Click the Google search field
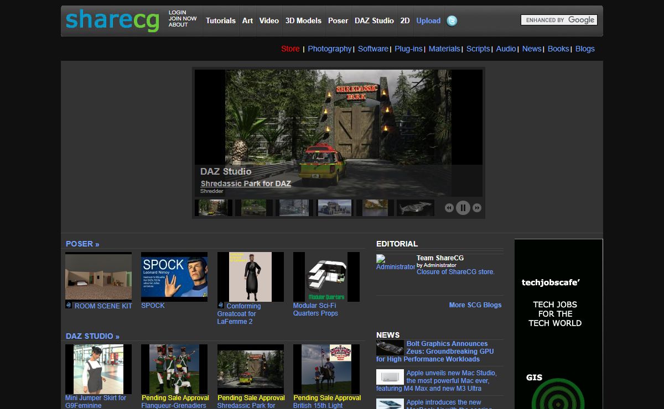The height and width of the screenshot is (409, 664). [x=559, y=20]
